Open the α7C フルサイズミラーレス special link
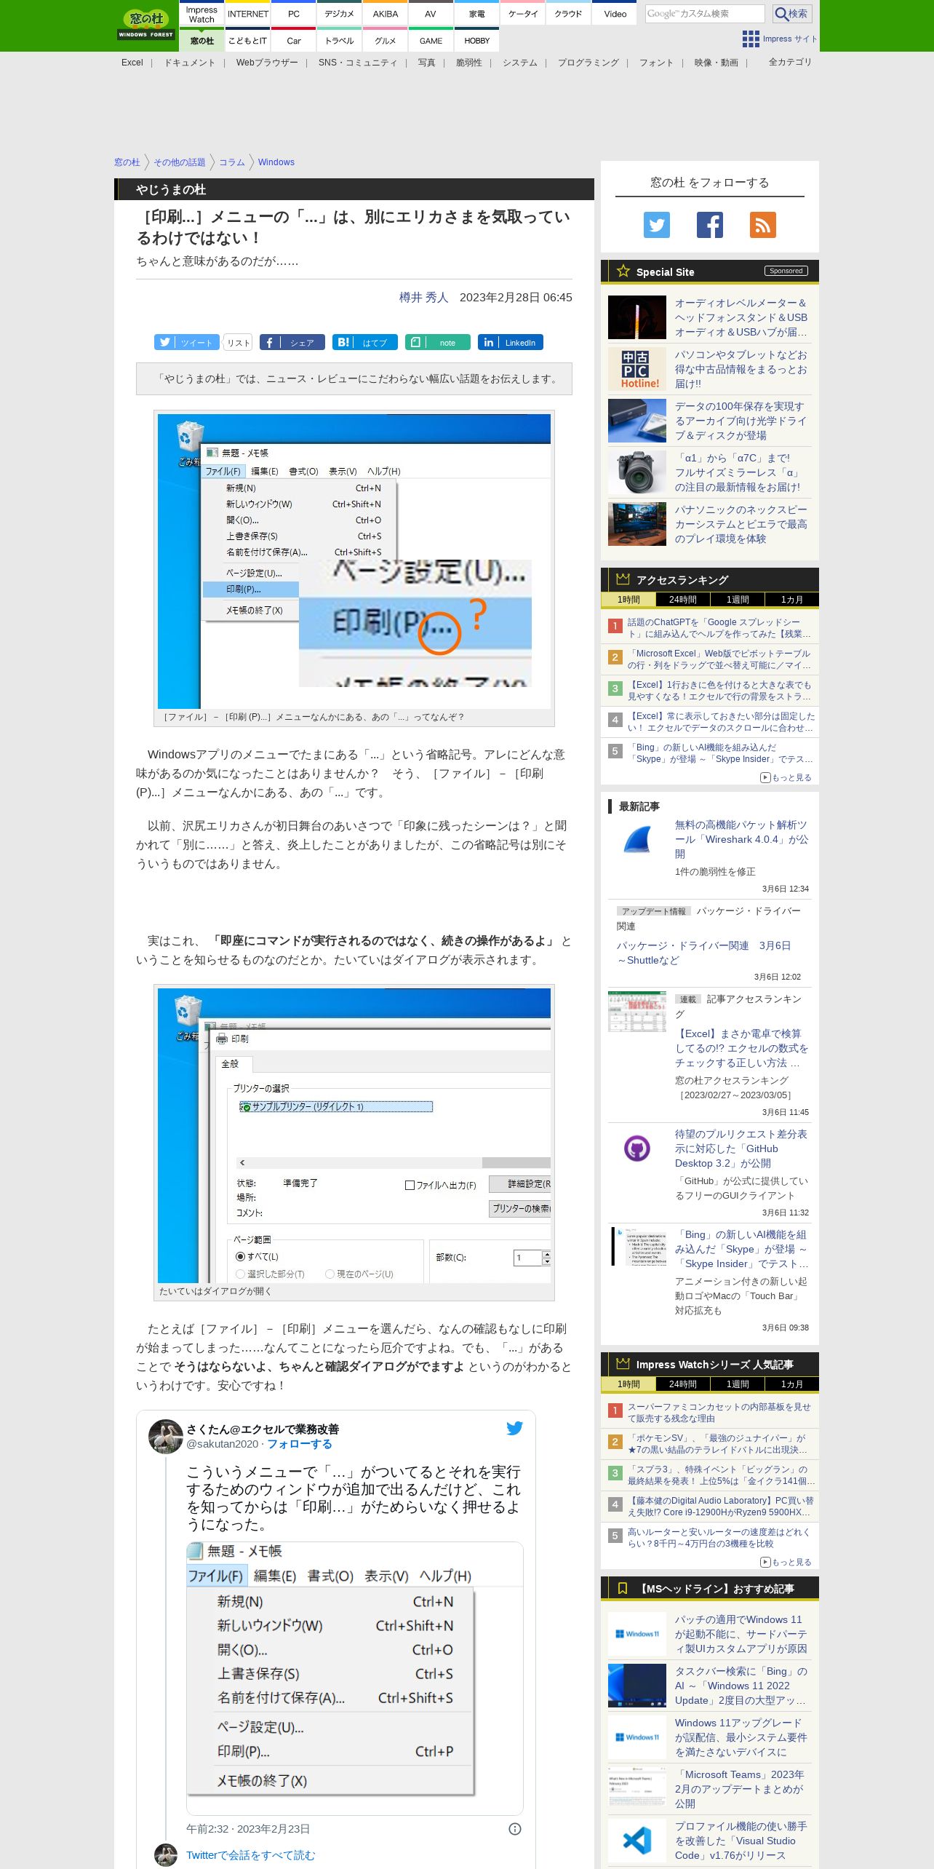Image resolution: width=934 pixels, height=1869 pixels. pyautogui.click(x=738, y=472)
